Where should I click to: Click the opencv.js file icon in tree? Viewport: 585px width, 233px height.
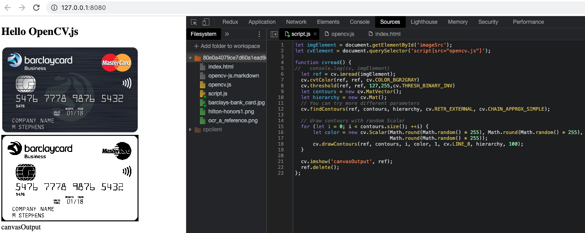(203, 85)
